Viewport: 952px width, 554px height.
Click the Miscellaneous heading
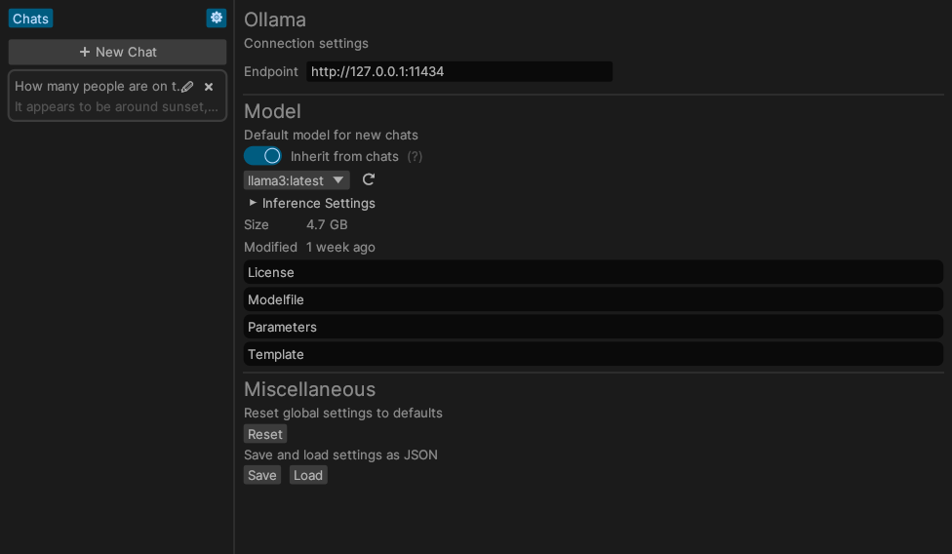[309, 389]
